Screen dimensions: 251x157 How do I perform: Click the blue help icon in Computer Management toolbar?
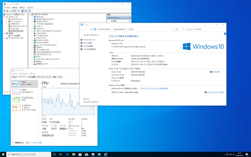(x=23, y=11)
